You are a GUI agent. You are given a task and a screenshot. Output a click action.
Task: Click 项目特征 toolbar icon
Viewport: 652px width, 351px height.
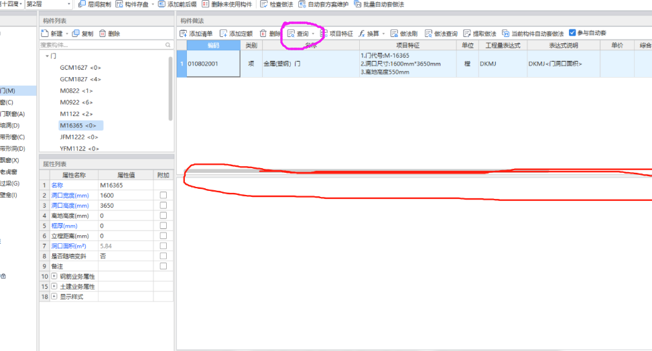coord(324,33)
